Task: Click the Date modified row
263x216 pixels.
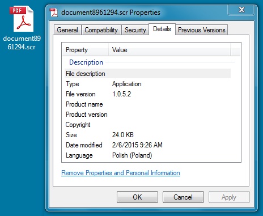Action: click(x=147, y=145)
